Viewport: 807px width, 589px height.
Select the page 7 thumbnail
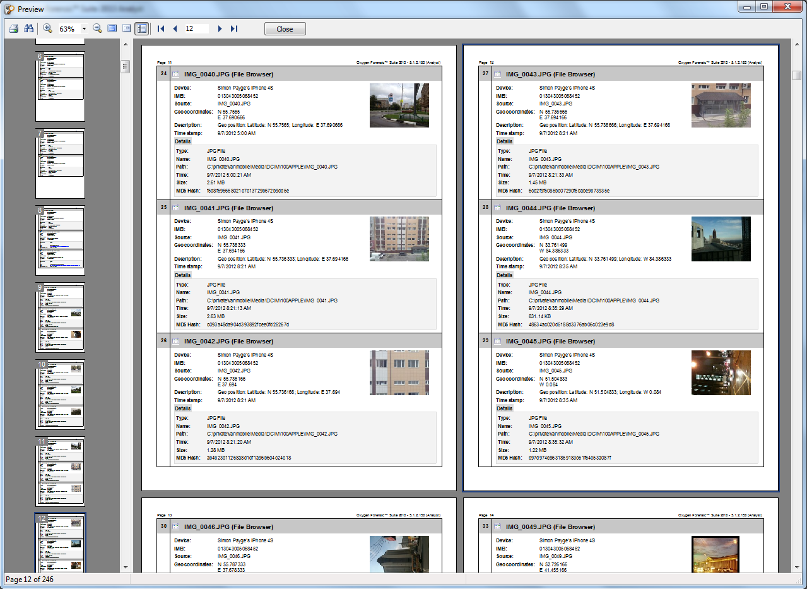pos(60,164)
